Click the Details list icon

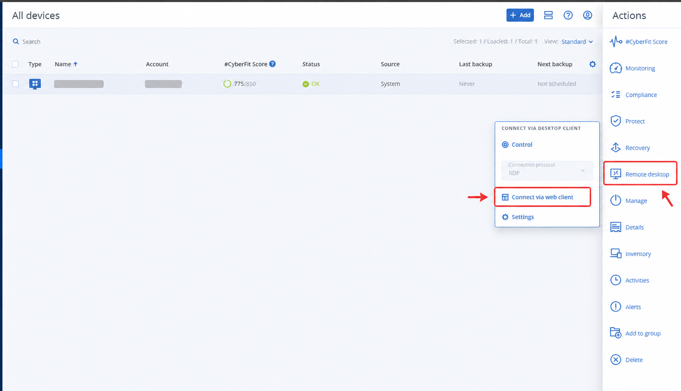(x=616, y=227)
